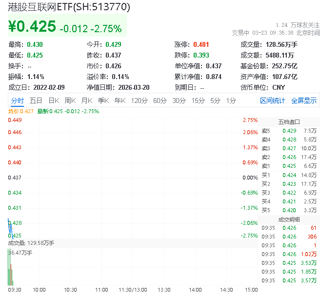Click the 区间统计 link
This screenshot has width=320, height=299.
(x=272, y=100)
